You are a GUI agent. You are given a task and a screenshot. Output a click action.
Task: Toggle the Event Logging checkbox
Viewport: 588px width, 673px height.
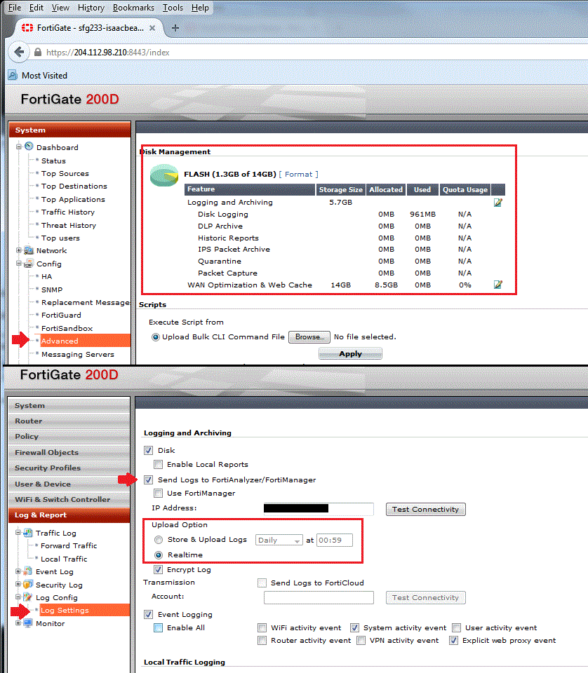(148, 615)
